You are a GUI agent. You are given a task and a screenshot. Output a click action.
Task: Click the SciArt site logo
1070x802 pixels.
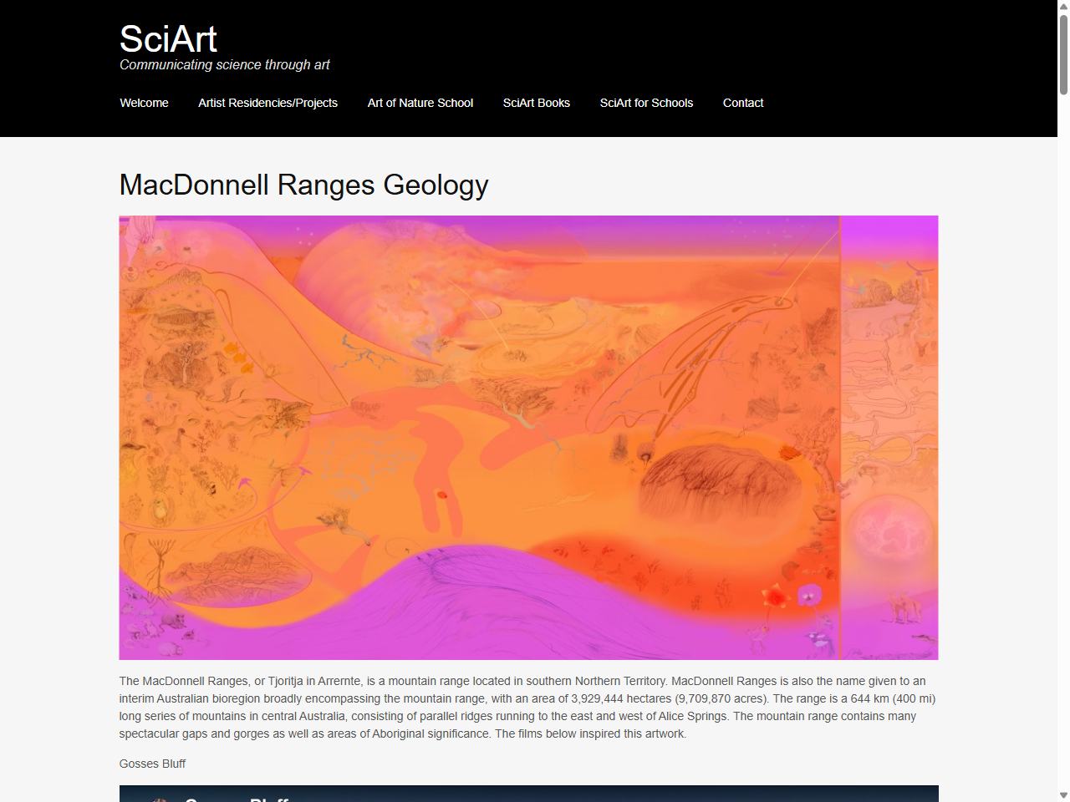click(168, 39)
